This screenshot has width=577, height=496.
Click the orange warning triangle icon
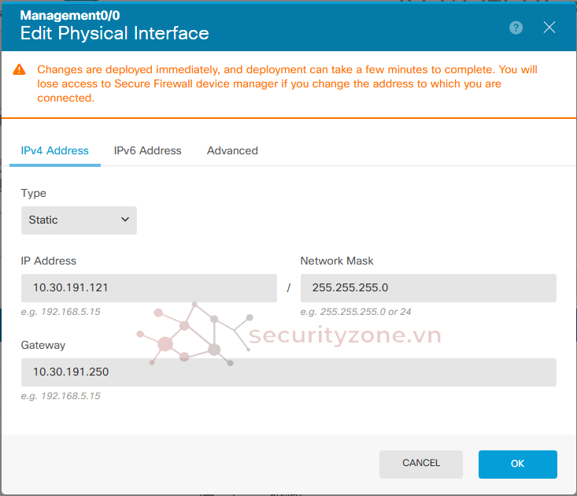point(20,70)
